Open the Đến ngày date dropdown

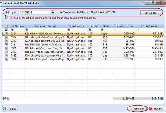coord(53,12)
